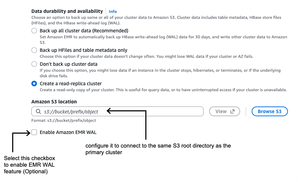298x182 pixels.
Task: Click the "Enable Amazon EMR WAL" label text
Action: [x=68, y=132]
